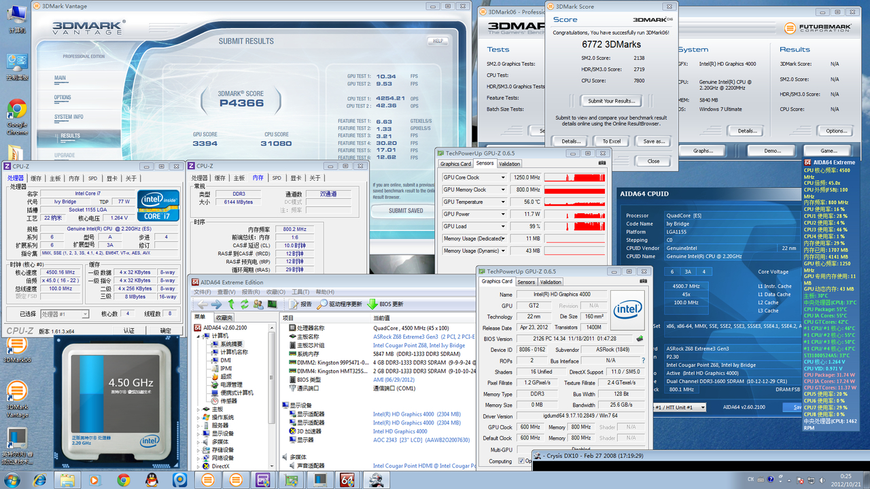Screen dimensions: 870x489
Task: Open GPU Load sensor dropdown
Action: [x=503, y=227]
